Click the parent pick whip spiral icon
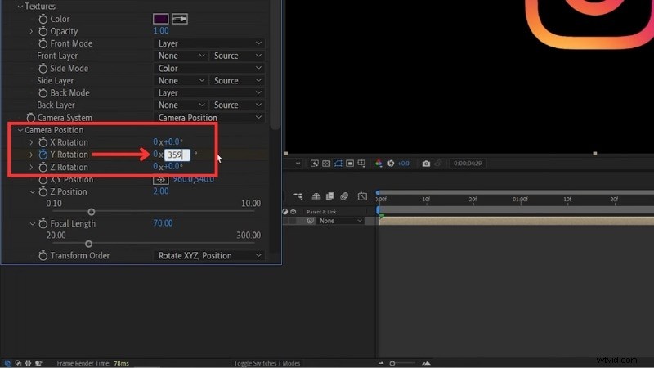 point(311,221)
